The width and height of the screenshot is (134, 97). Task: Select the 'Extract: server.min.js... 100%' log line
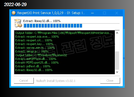point(35,48)
